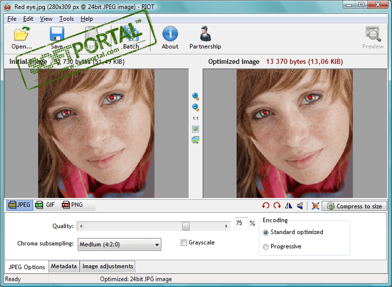
Task: Switch to the JPEG Options tab
Action: tap(27, 267)
